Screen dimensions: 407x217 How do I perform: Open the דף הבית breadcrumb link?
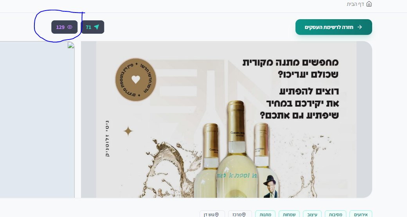pyautogui.click(x=359, y=4)
